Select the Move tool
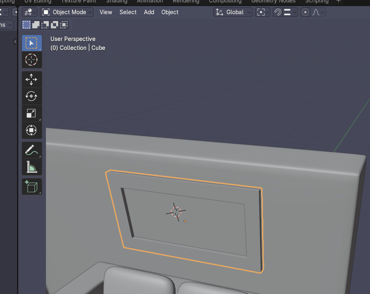 tap(31, 79)
